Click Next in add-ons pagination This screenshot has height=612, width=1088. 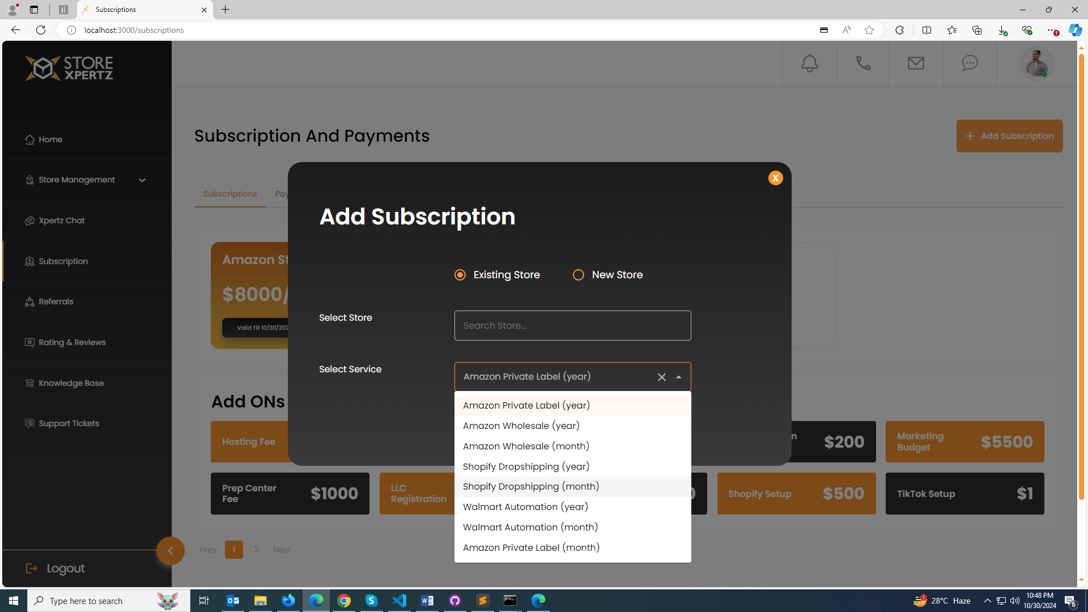point(282,550)
